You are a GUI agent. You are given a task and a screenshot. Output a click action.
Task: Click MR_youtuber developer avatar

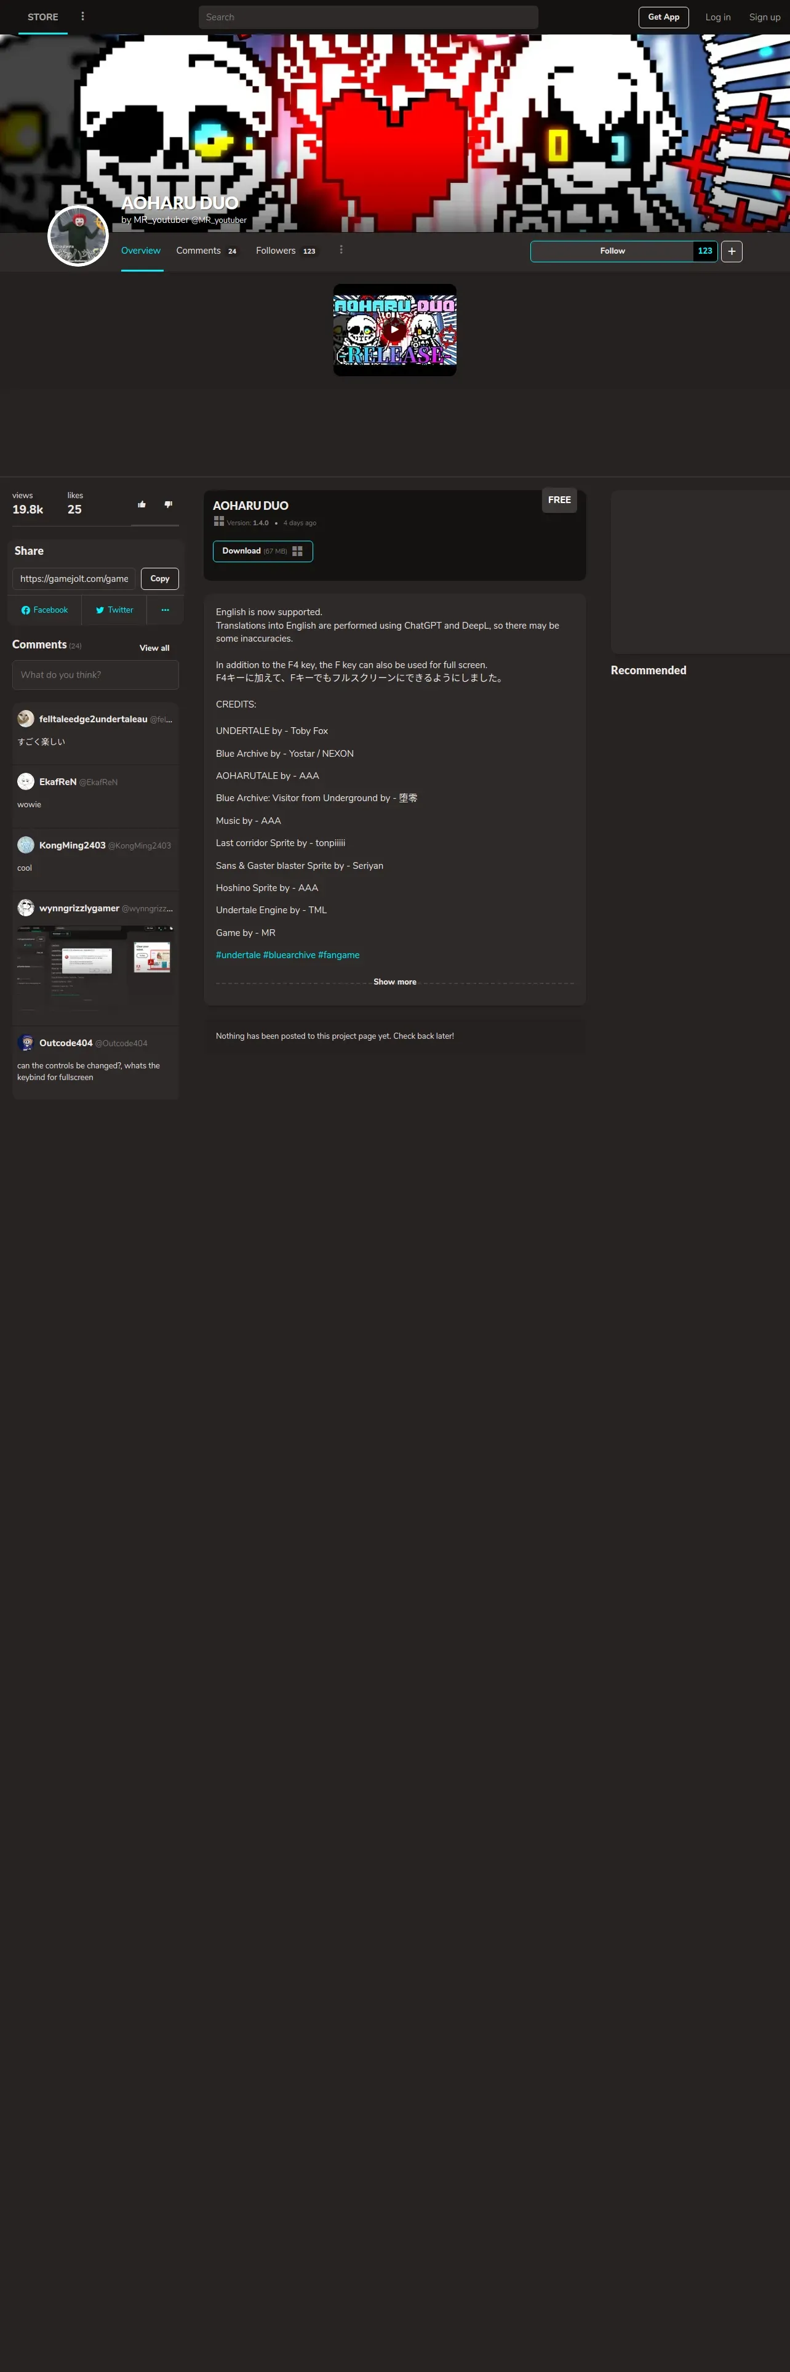78,236
